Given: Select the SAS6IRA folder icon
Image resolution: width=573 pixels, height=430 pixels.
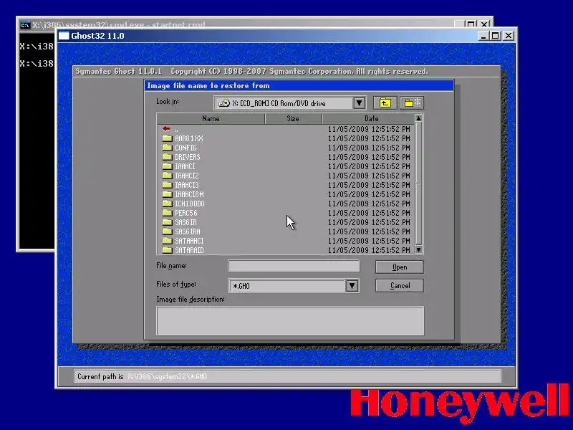Looking at the screenshot, I should pyautogui.click(x=167, y=231).
